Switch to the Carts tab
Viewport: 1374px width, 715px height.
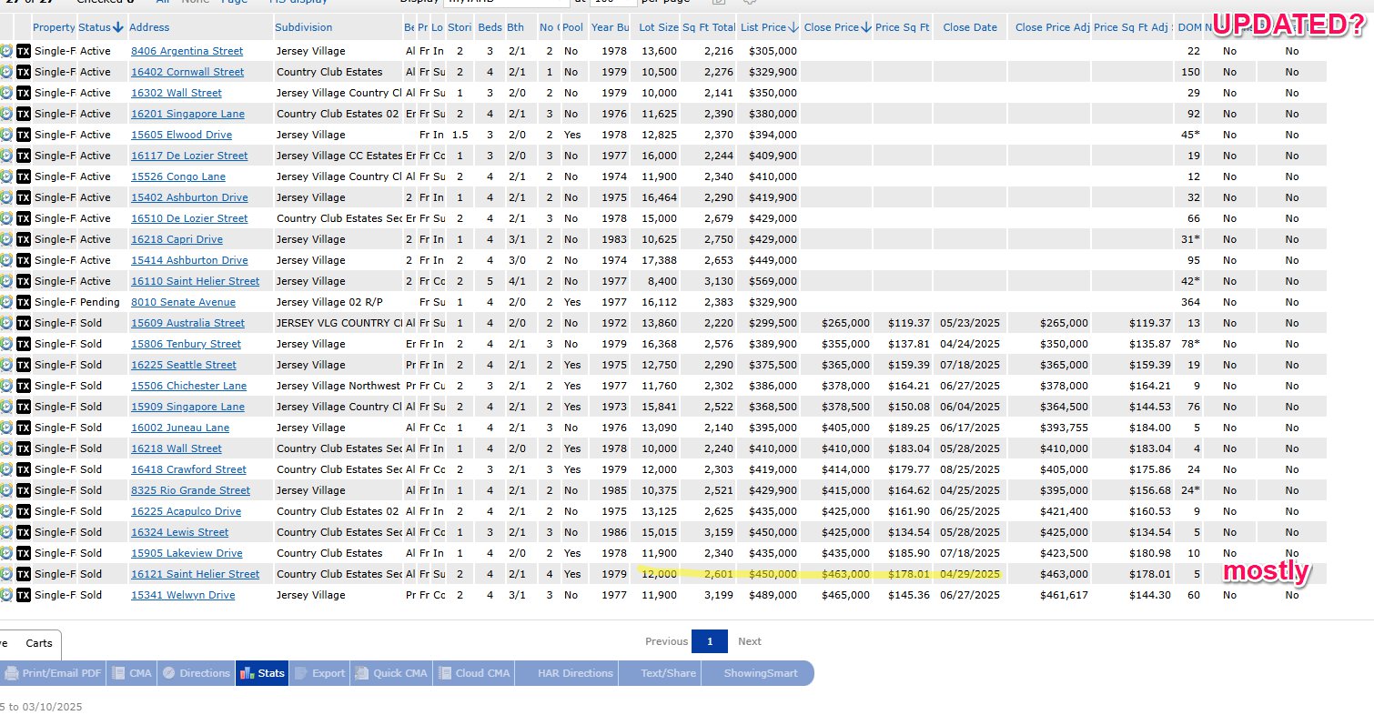[x=39, y=643]
